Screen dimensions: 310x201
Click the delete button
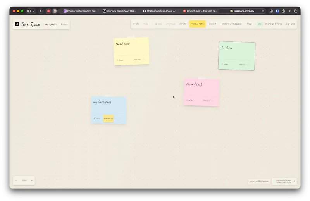tap(183, 24)
